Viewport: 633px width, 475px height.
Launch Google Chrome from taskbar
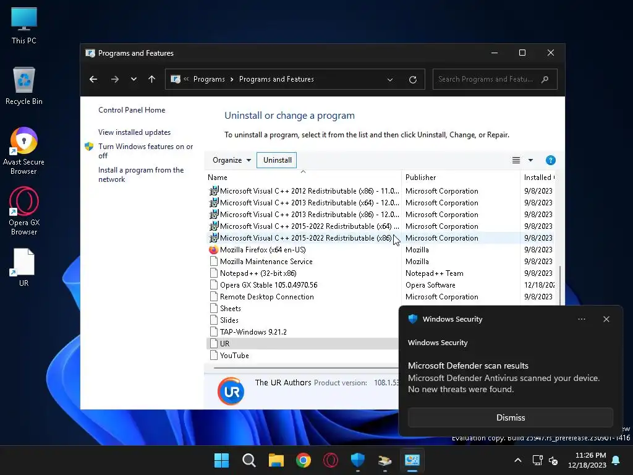[x=303, y=460]
